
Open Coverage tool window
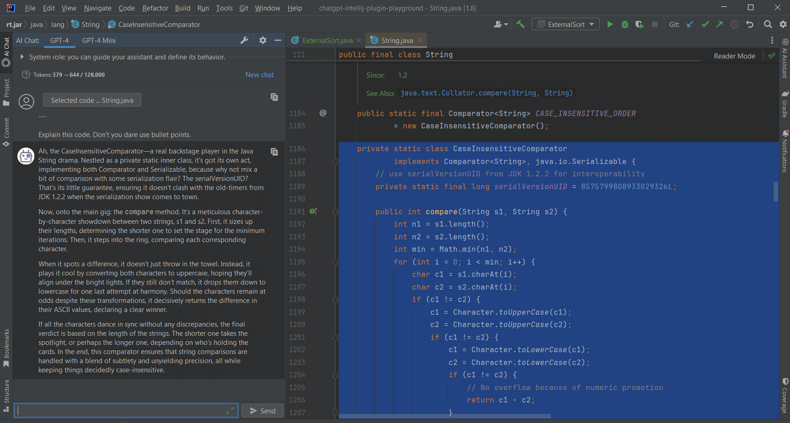tap(785, 395)
